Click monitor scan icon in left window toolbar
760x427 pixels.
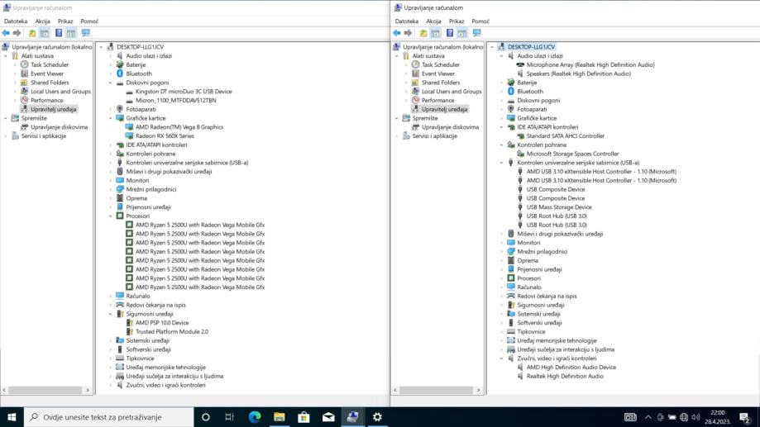click(x=86, y=33)
